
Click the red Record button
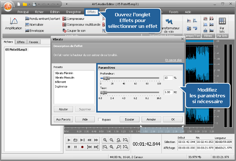82,147
